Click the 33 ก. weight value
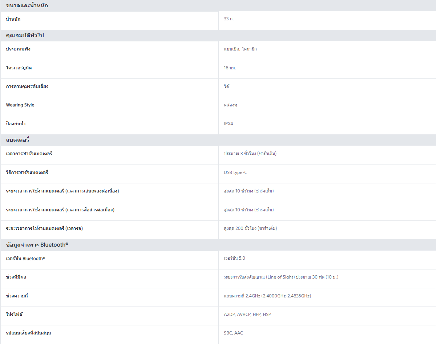The width and height of the screenshot is (437, 349). tap(228, 19)
